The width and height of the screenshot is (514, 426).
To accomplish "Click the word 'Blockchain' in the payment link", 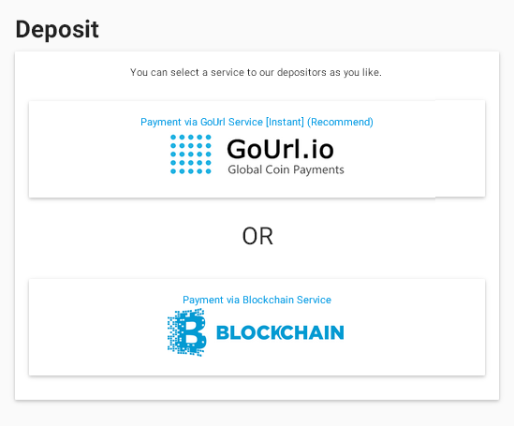I will (x=268, y=300).
